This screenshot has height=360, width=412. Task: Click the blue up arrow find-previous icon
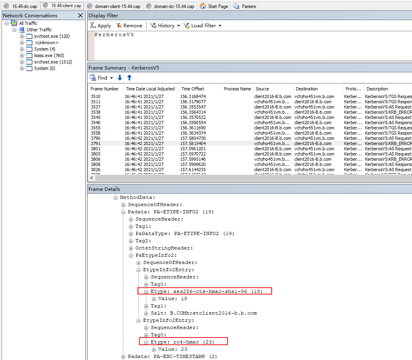(x=129, y=78)
